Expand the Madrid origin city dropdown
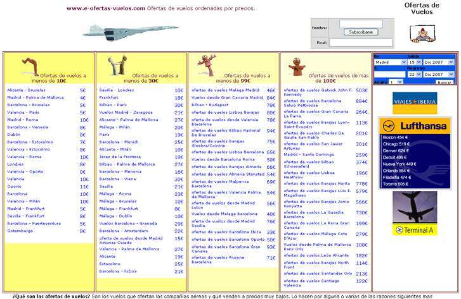The image size is (461, 299). pyautogui.click(x=389, y=63)
